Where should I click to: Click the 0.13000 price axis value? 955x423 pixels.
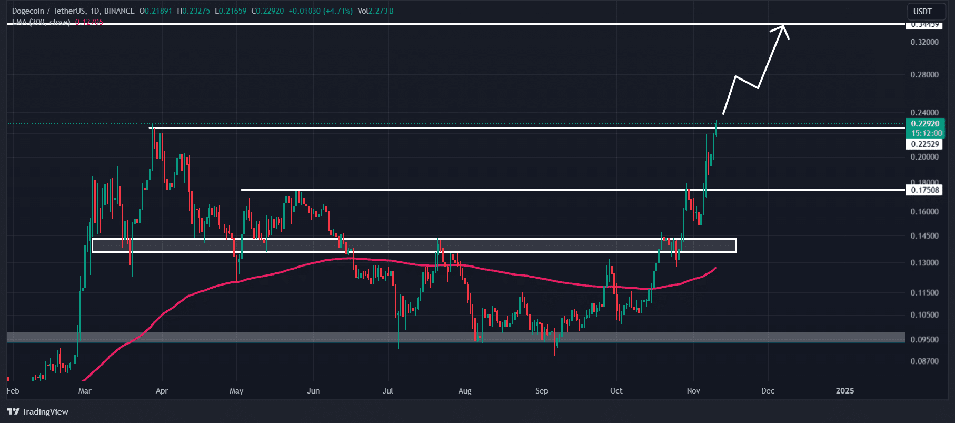(924, 262)
